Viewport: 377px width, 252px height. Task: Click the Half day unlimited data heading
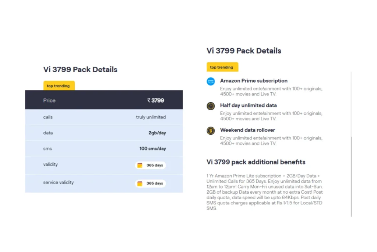tap(249, 105)
